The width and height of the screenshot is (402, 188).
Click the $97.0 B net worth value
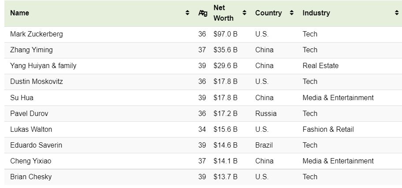pyautogui.click(x=225, y=34)
